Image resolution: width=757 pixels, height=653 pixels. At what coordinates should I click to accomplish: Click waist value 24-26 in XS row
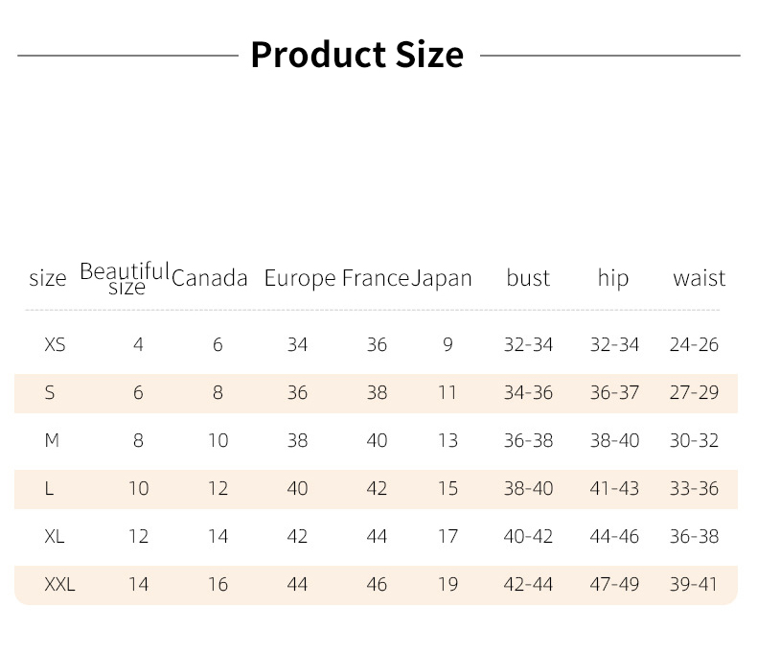(694, 345)
